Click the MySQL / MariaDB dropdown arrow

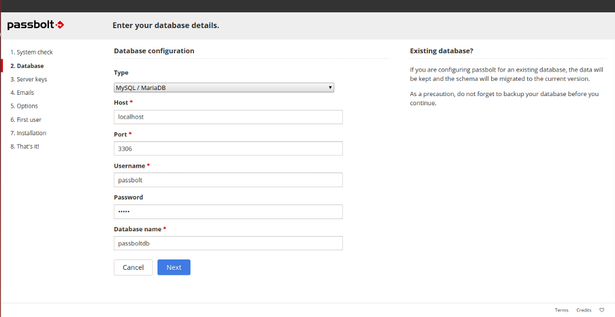pyautogui.click(x=330, y=88)
